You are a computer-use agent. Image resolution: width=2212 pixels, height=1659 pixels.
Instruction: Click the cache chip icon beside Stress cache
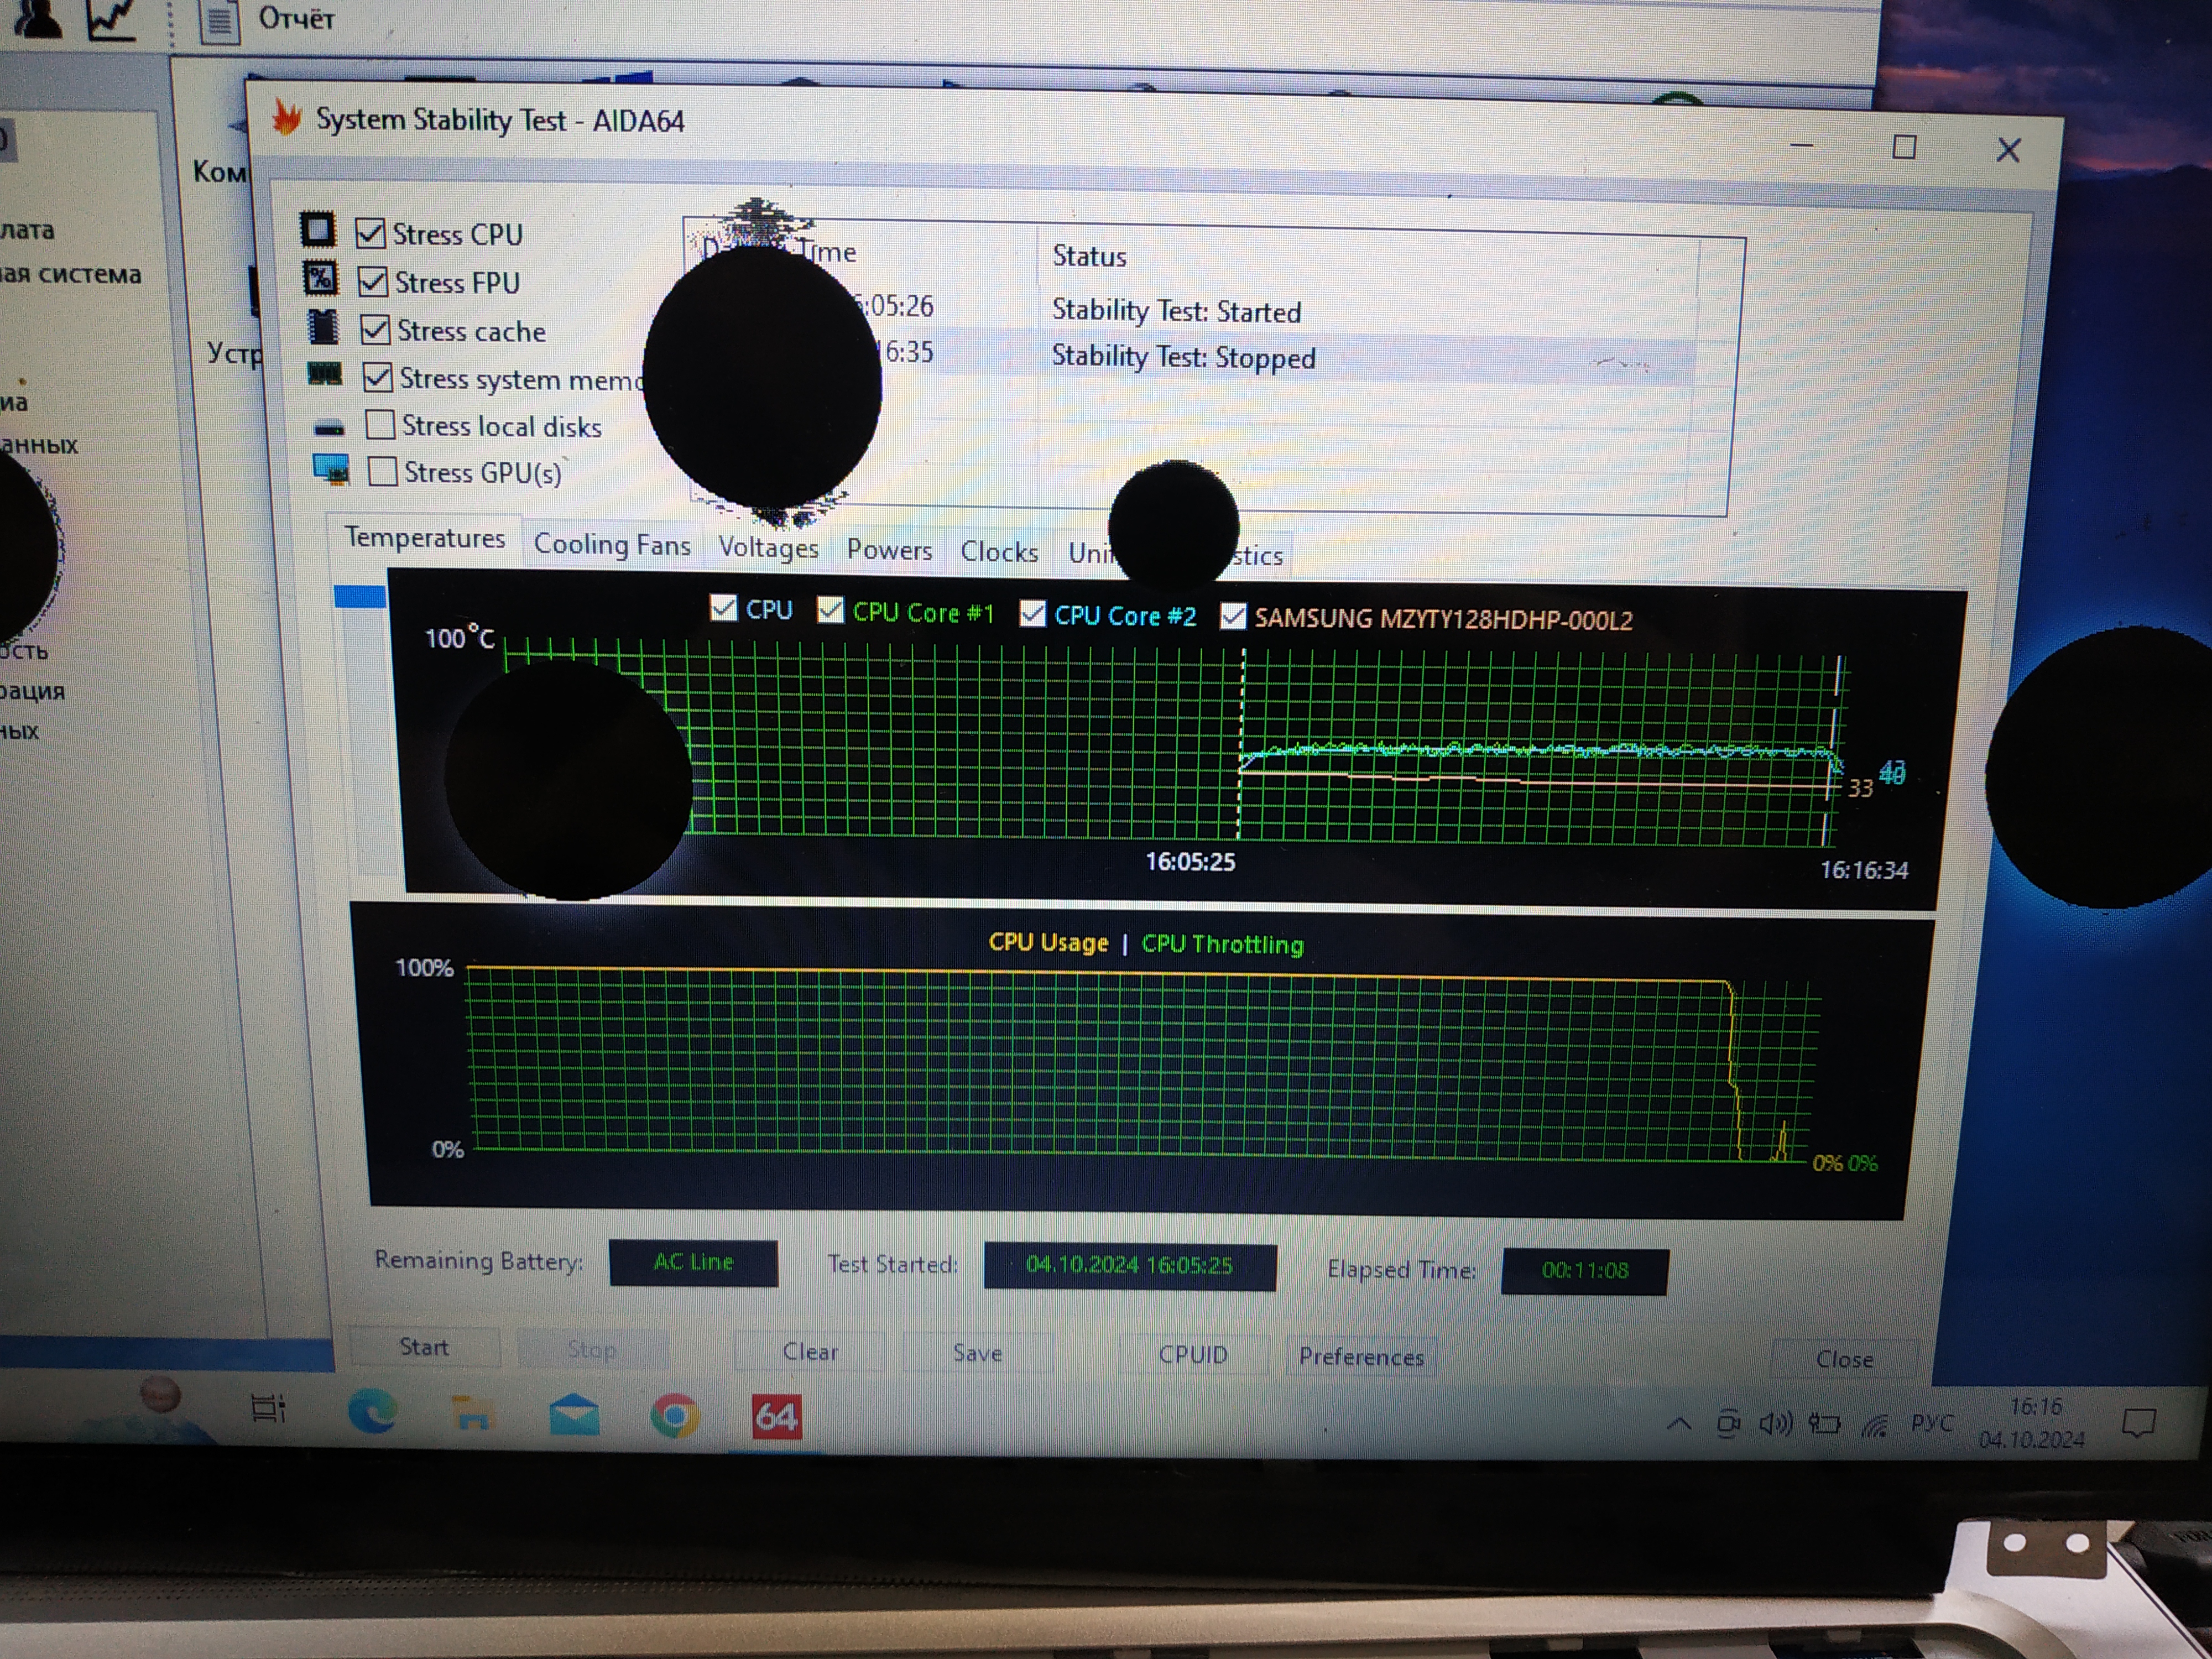(x=323, y=327)
